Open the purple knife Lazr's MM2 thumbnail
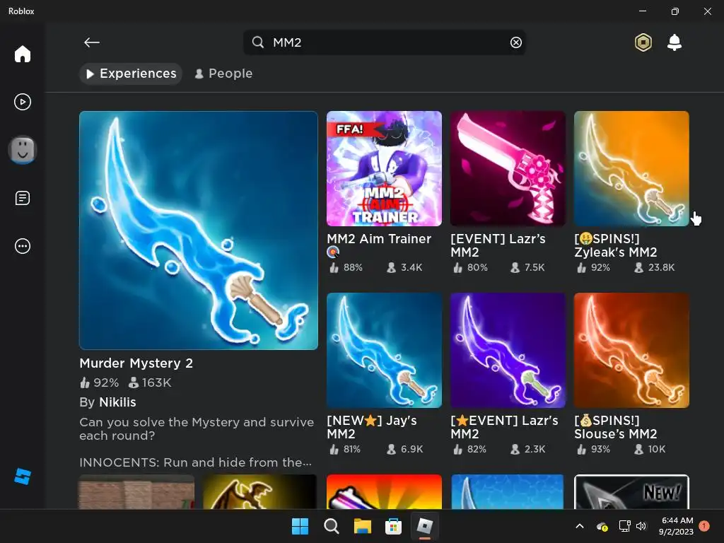The width and height of the screenshot is (724, 543). point(508,350)
